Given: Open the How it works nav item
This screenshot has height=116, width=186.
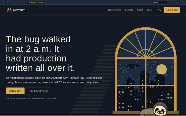Looking at the screenshot, I should coord(114,10).
